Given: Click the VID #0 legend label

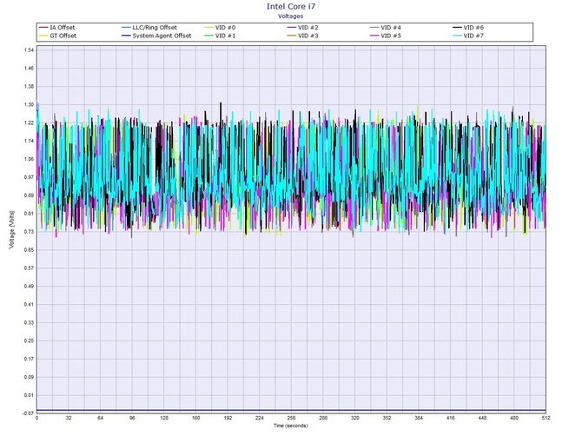Looking at the screenshot, I should pos(225,28).
